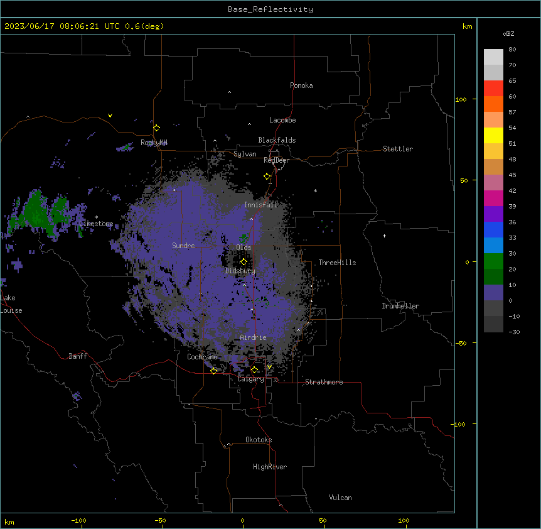Viewport: 541px width, 529px height.
Task: Click the Airdrie city label
Action: click(253, 337)
